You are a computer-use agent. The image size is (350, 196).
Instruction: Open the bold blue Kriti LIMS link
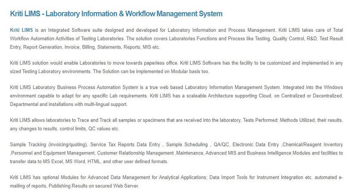[x=21, y=30]
